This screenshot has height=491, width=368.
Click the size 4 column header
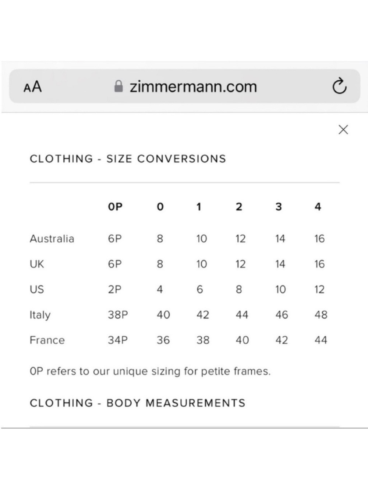(318, 207)
